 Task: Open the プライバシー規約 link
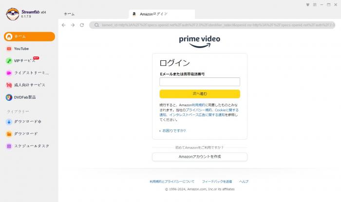coord(199,110)
